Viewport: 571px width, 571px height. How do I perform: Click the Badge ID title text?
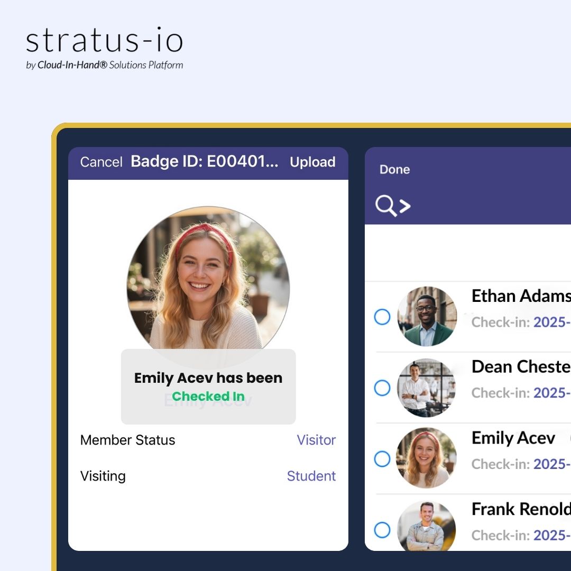(x=205, y=161)
